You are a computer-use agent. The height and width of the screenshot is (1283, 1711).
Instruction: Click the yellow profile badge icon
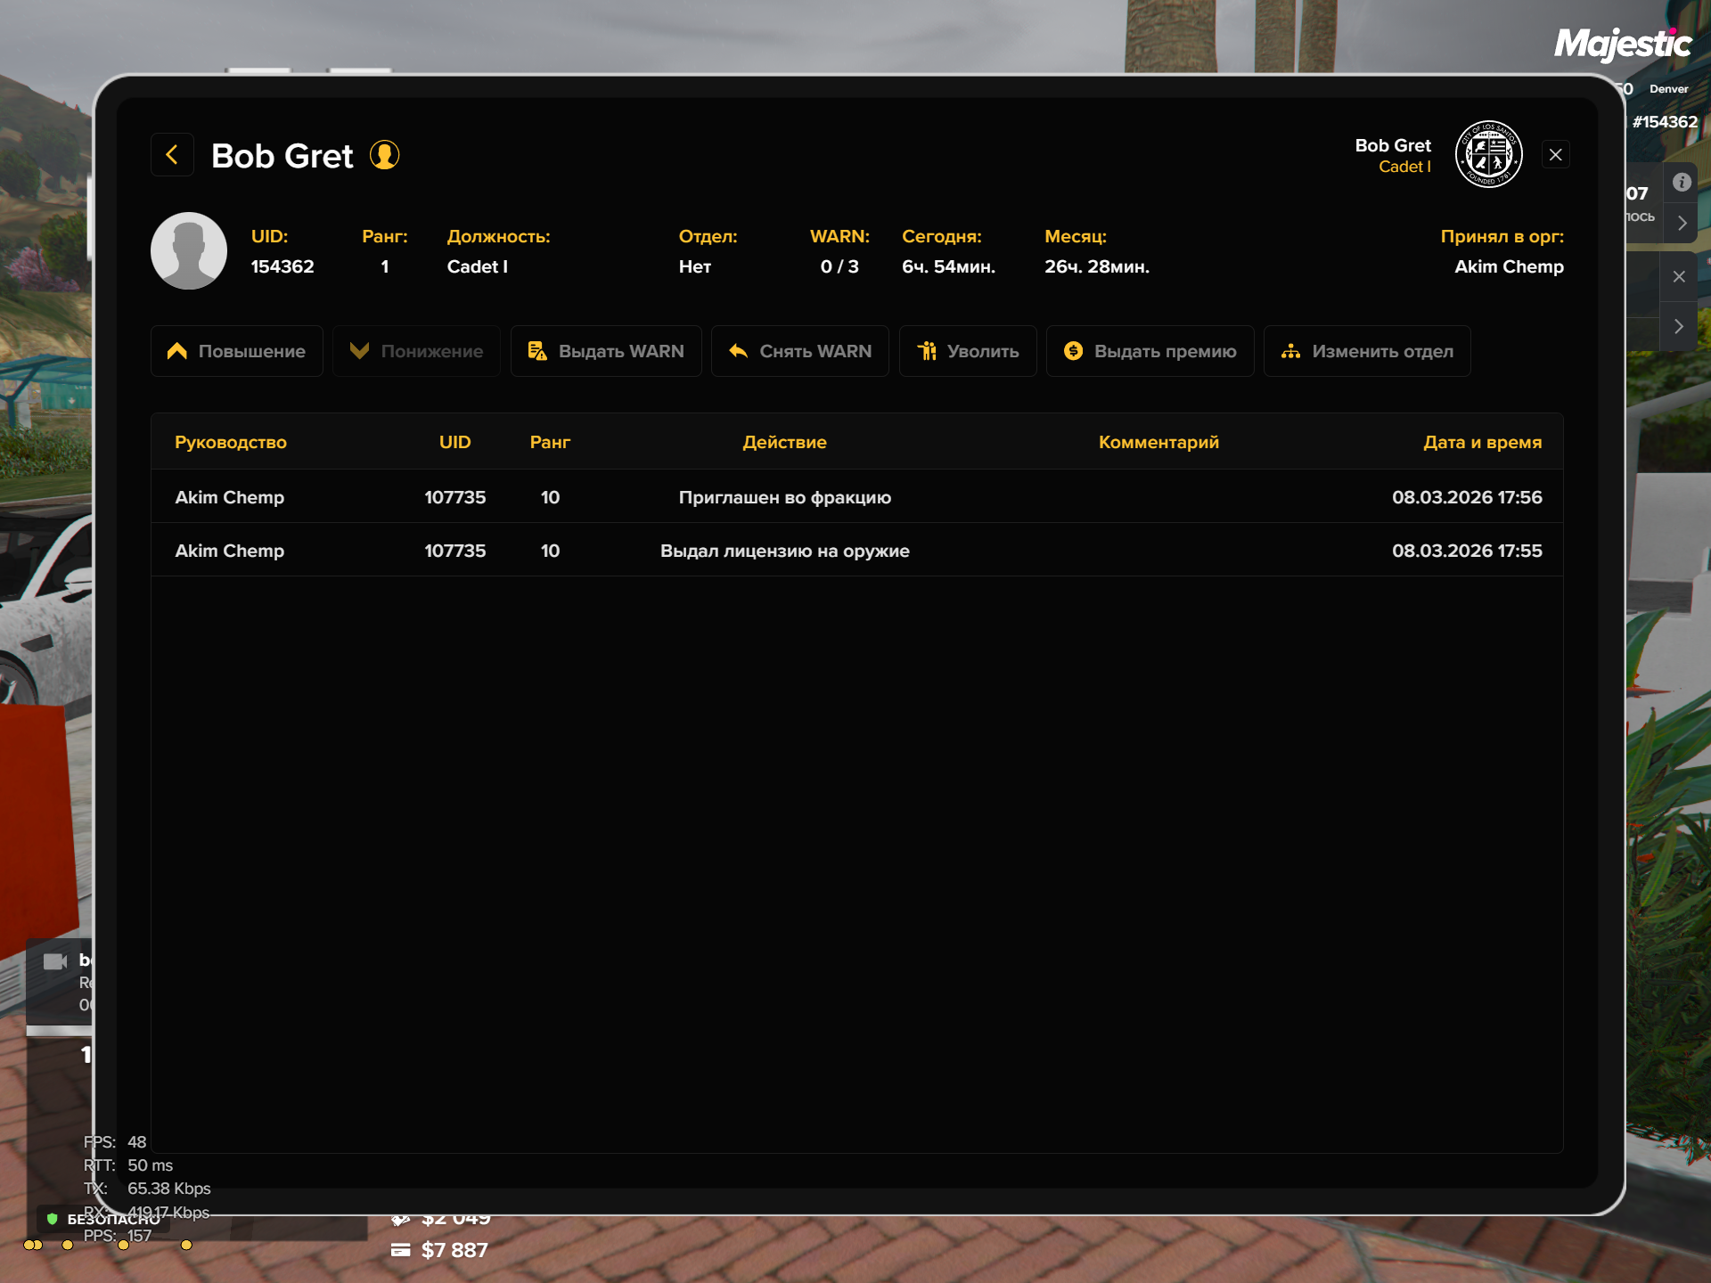pyautogui.click(x=384, y=155)
